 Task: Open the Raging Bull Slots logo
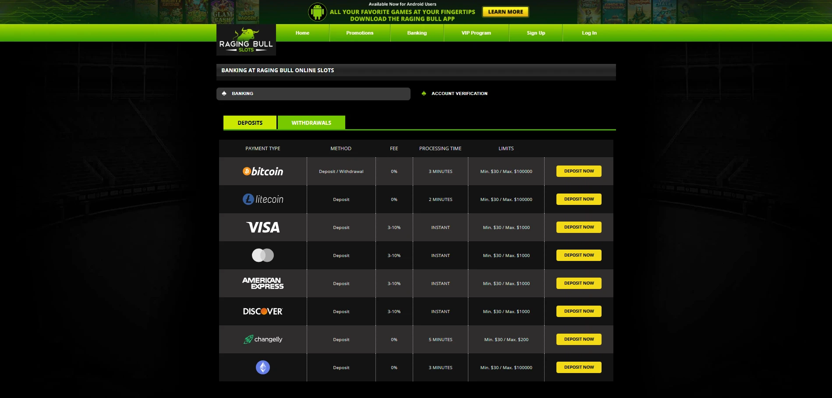246,39
